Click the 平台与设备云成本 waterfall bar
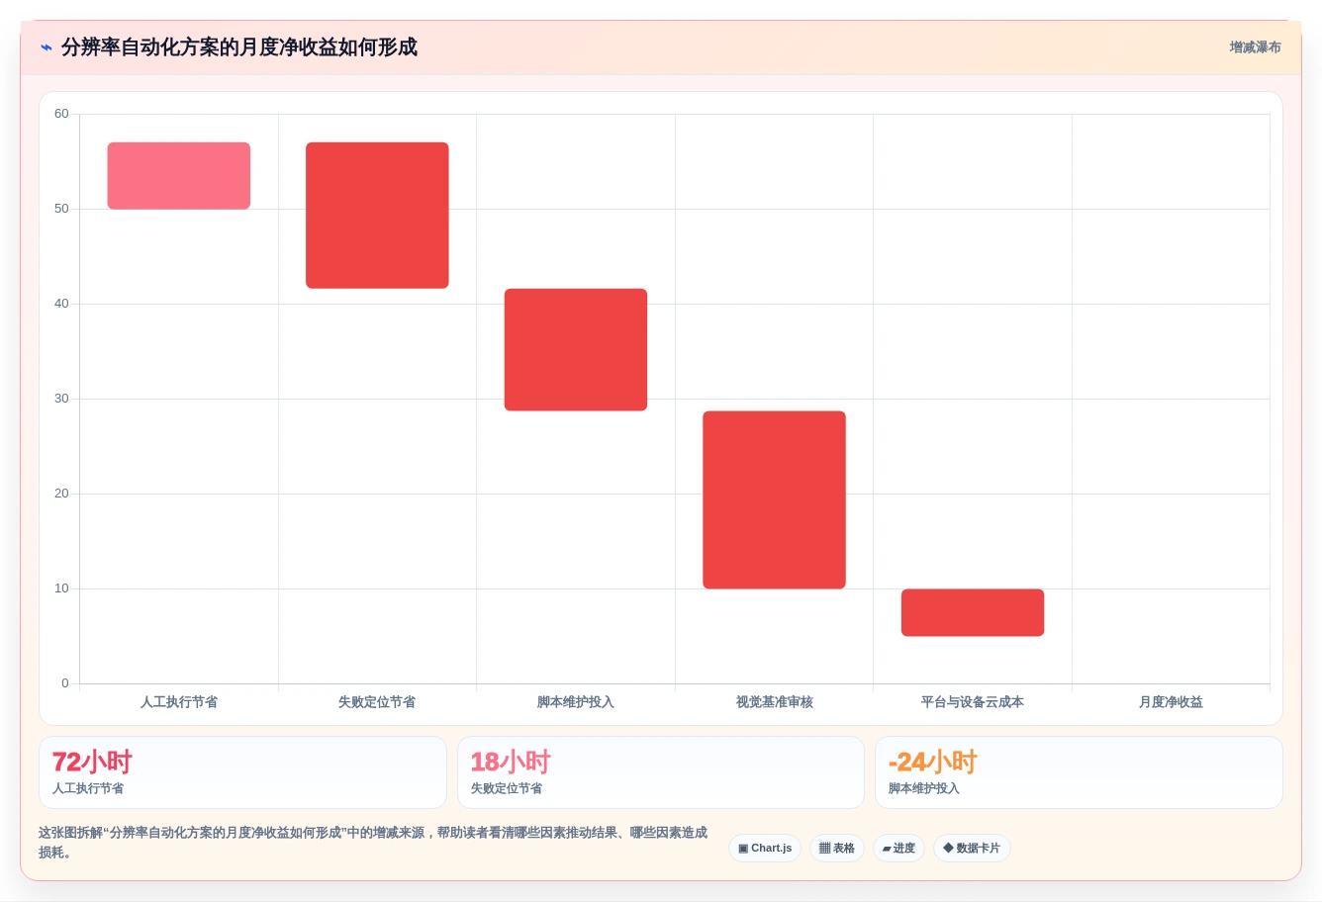Screen dimensions: 1322x902 point(973,613)
